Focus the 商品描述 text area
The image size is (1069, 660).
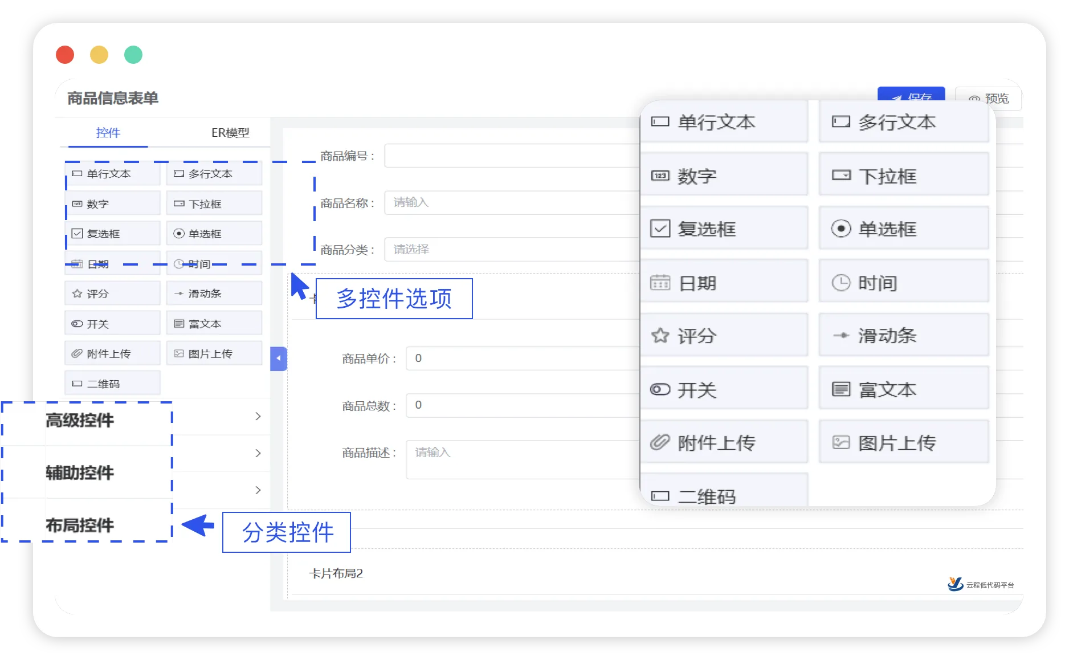(x=523, y=459)
